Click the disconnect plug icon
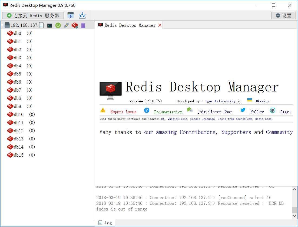 click(x=66, y=25)
